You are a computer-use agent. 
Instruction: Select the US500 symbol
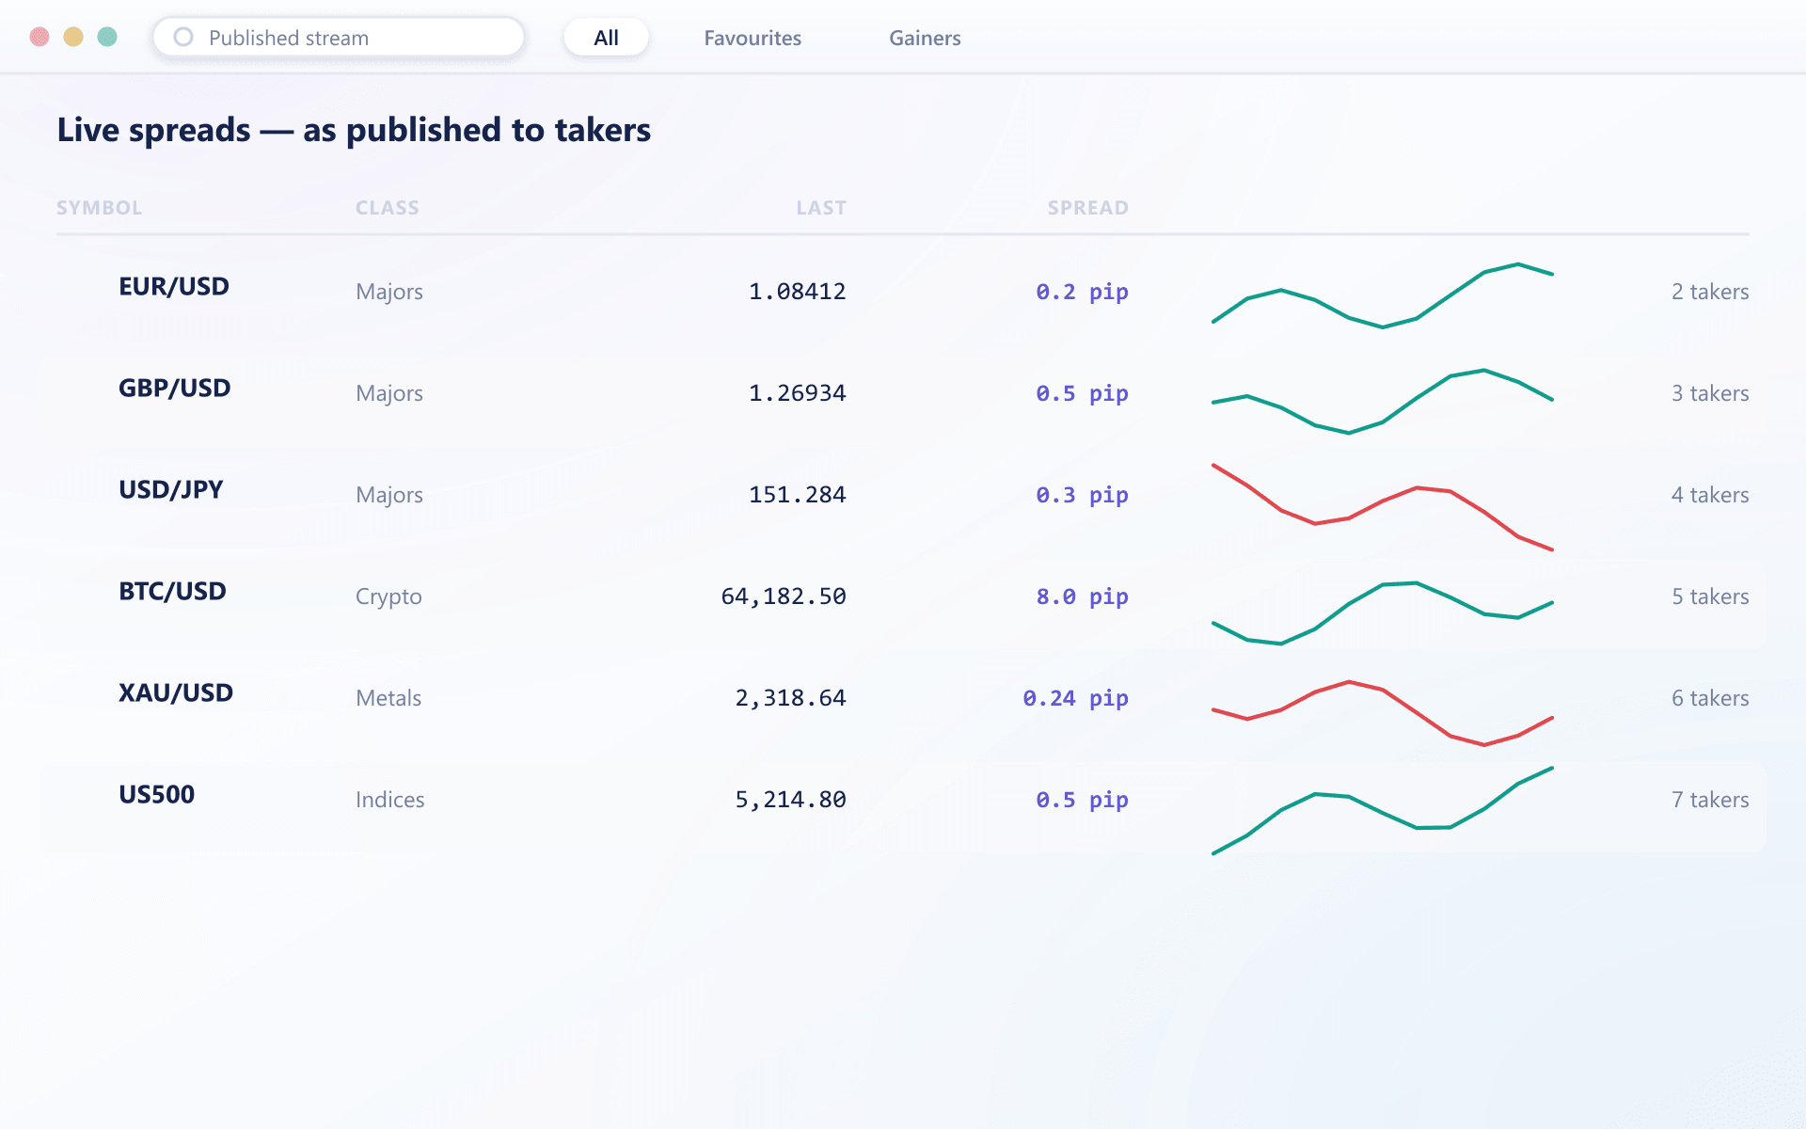156,794
